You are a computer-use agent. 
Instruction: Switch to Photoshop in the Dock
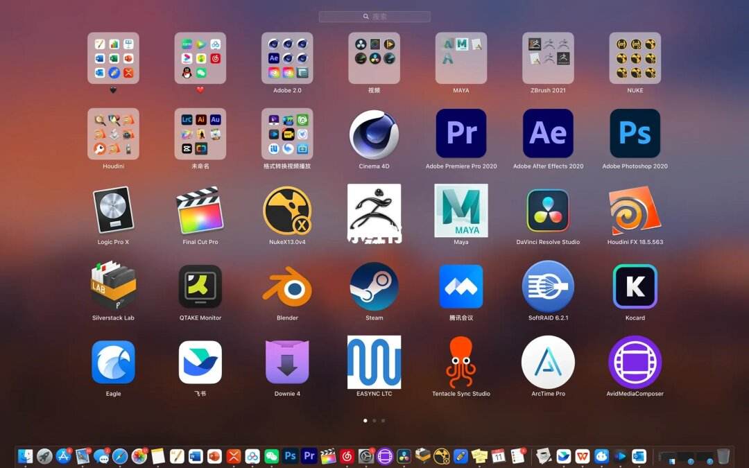290,456
